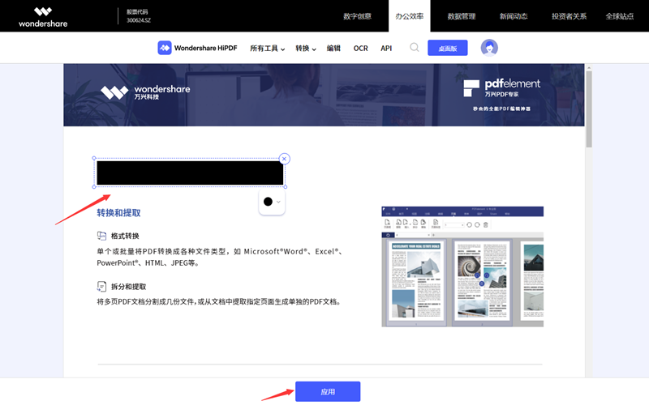The width and height of the screenshot is (649, 405).
Task: Click the search magnifier icon
Action: click(415, 48)
